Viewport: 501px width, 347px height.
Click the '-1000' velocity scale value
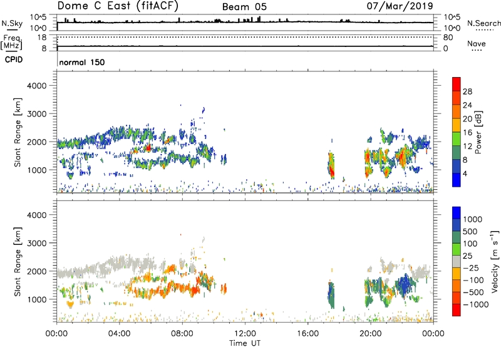(475, 304)
